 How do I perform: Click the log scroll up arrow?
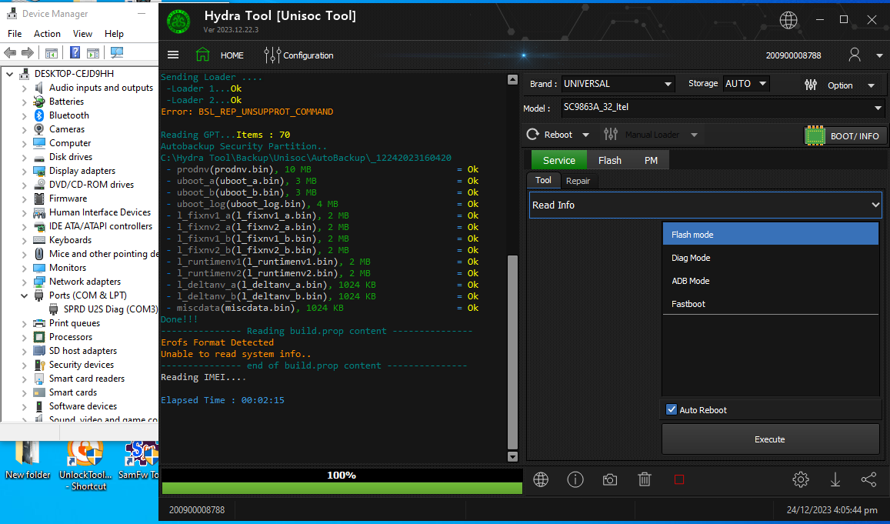pos(512,79)
